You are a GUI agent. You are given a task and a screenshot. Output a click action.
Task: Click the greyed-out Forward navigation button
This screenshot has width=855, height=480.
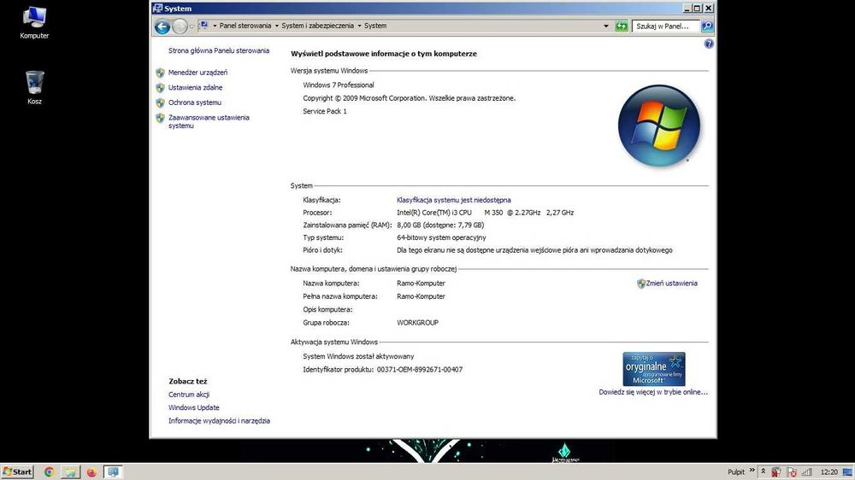pyautogui.click(x=180, y=26)
